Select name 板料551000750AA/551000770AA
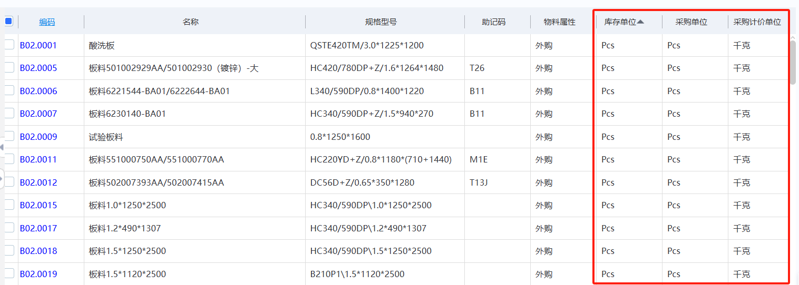 (157, 159)
